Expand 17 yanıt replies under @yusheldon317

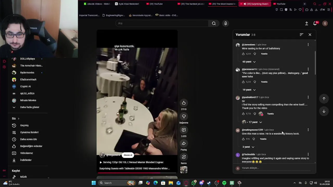coord(252,122)
